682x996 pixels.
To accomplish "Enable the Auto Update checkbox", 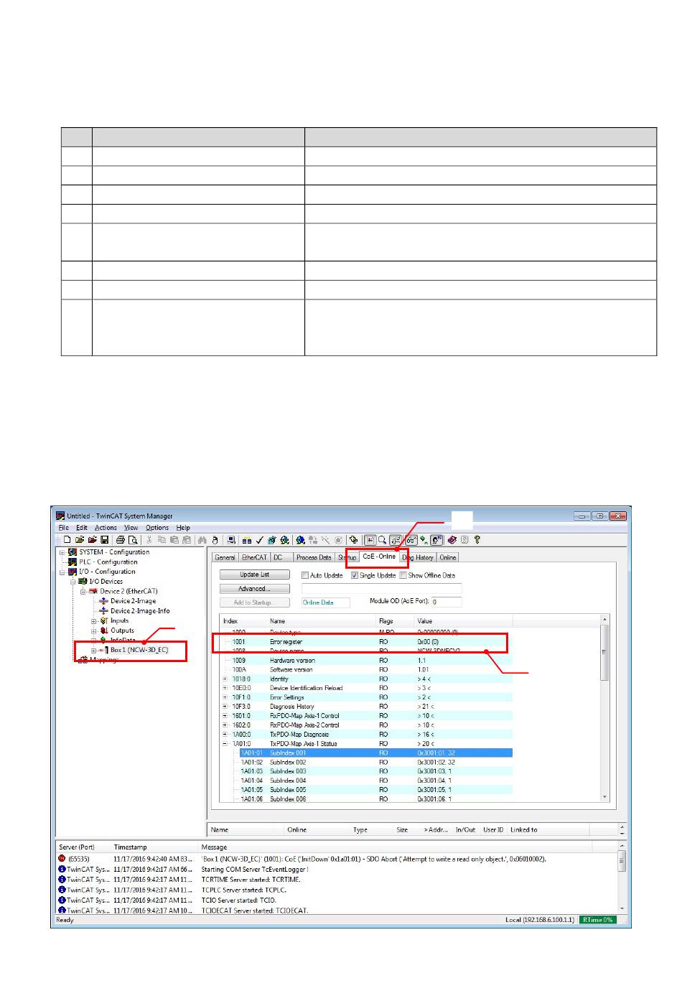I will coord(305,575).
